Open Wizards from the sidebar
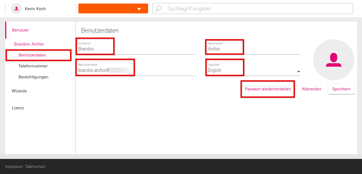The image size is (362, 174). 19,91
